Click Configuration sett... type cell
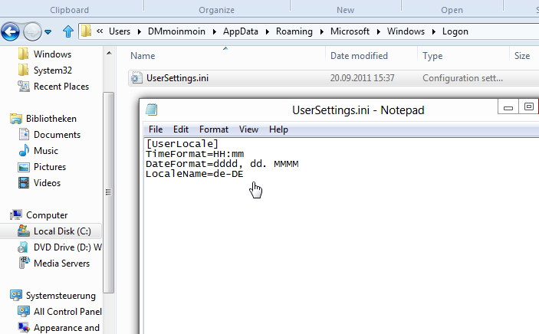539x334 pixels. pyautogui.click(x=462, y=78)
